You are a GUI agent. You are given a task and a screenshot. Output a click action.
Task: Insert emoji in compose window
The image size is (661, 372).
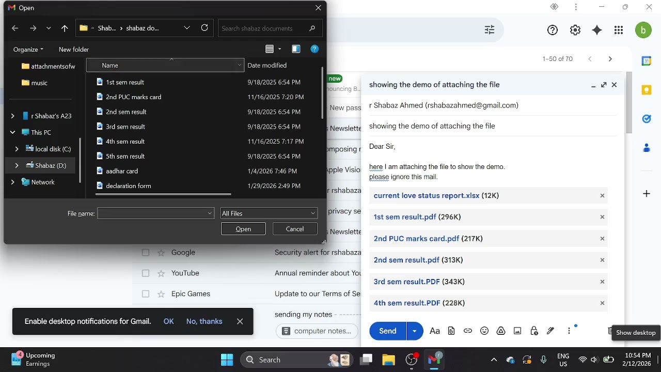point(484,331)
